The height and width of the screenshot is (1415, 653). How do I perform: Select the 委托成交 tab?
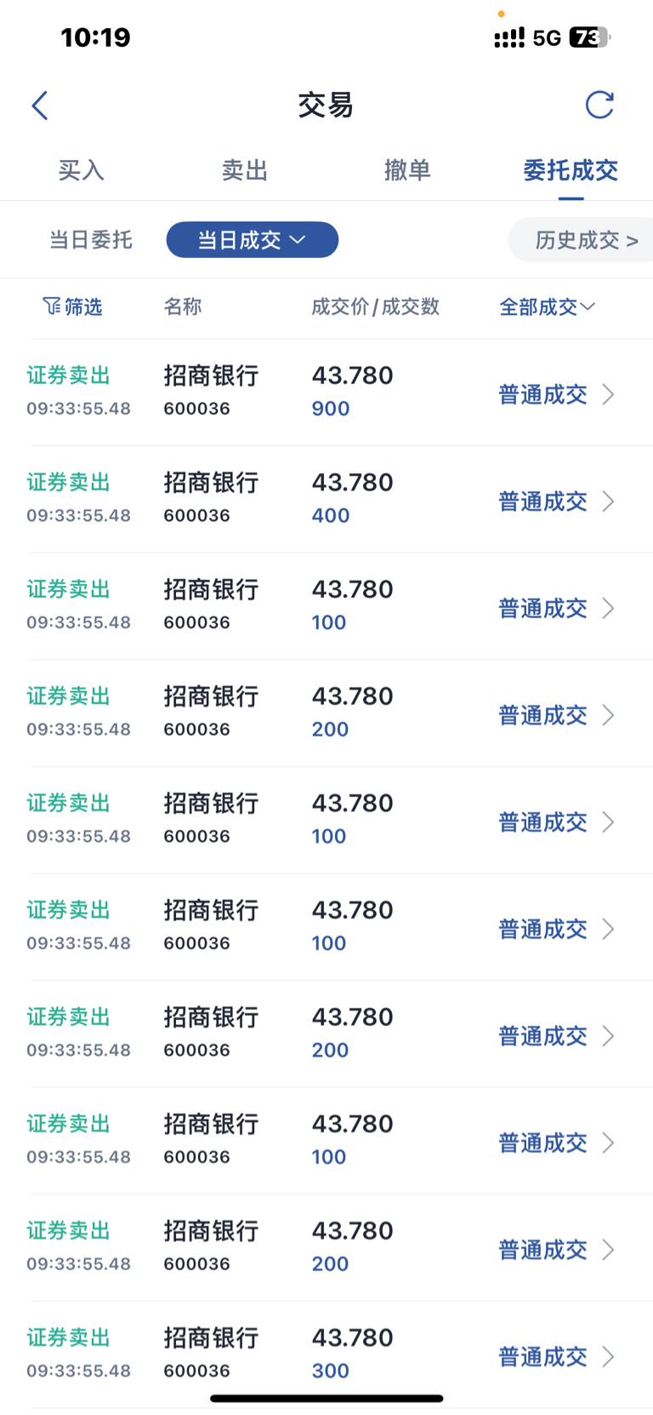[x=571, y=170]
